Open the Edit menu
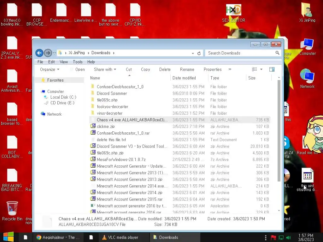The image size is (323, 242). (51, 62)
